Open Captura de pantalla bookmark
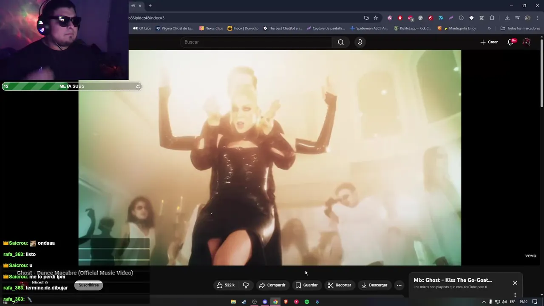Screen dimensions: 544x306 (326, 28)
